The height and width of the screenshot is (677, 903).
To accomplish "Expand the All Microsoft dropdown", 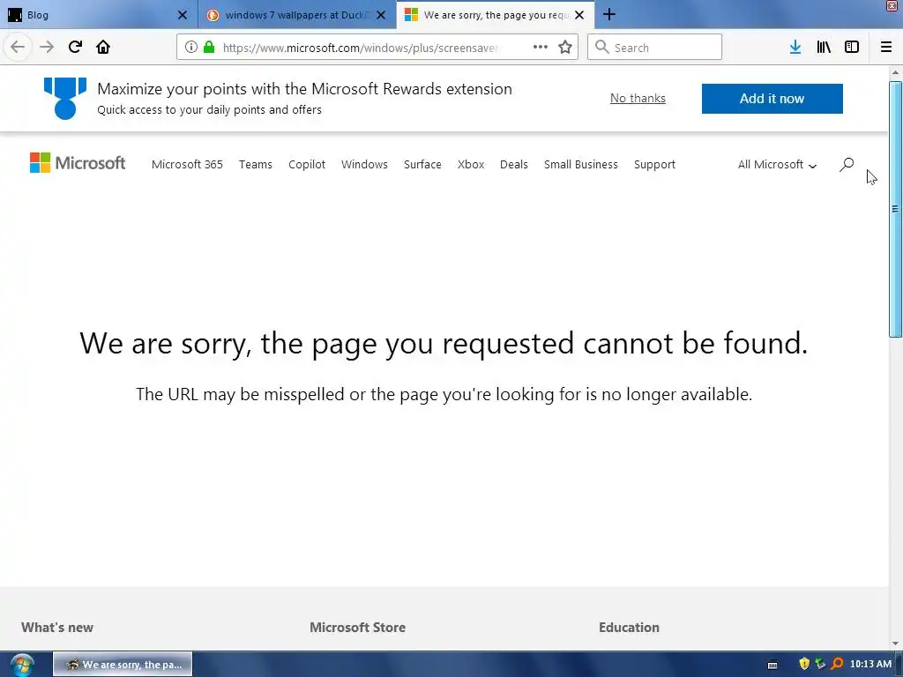I will pos(778,165).
